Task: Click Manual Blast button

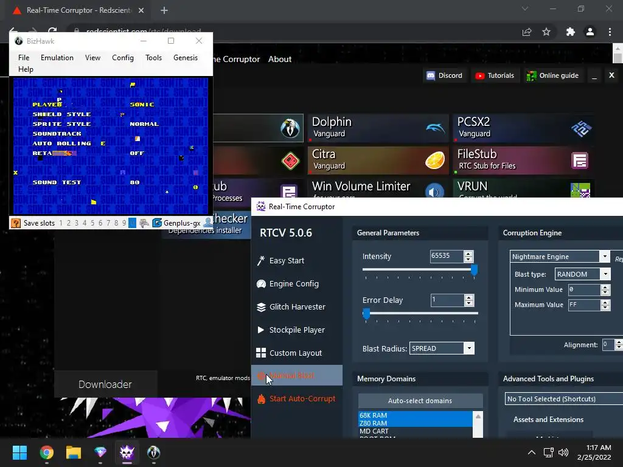Action: point(297,375)
